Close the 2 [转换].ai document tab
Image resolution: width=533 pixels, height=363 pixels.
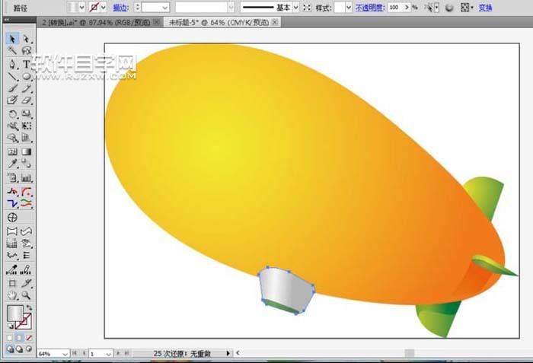click(x=156, y=22)
